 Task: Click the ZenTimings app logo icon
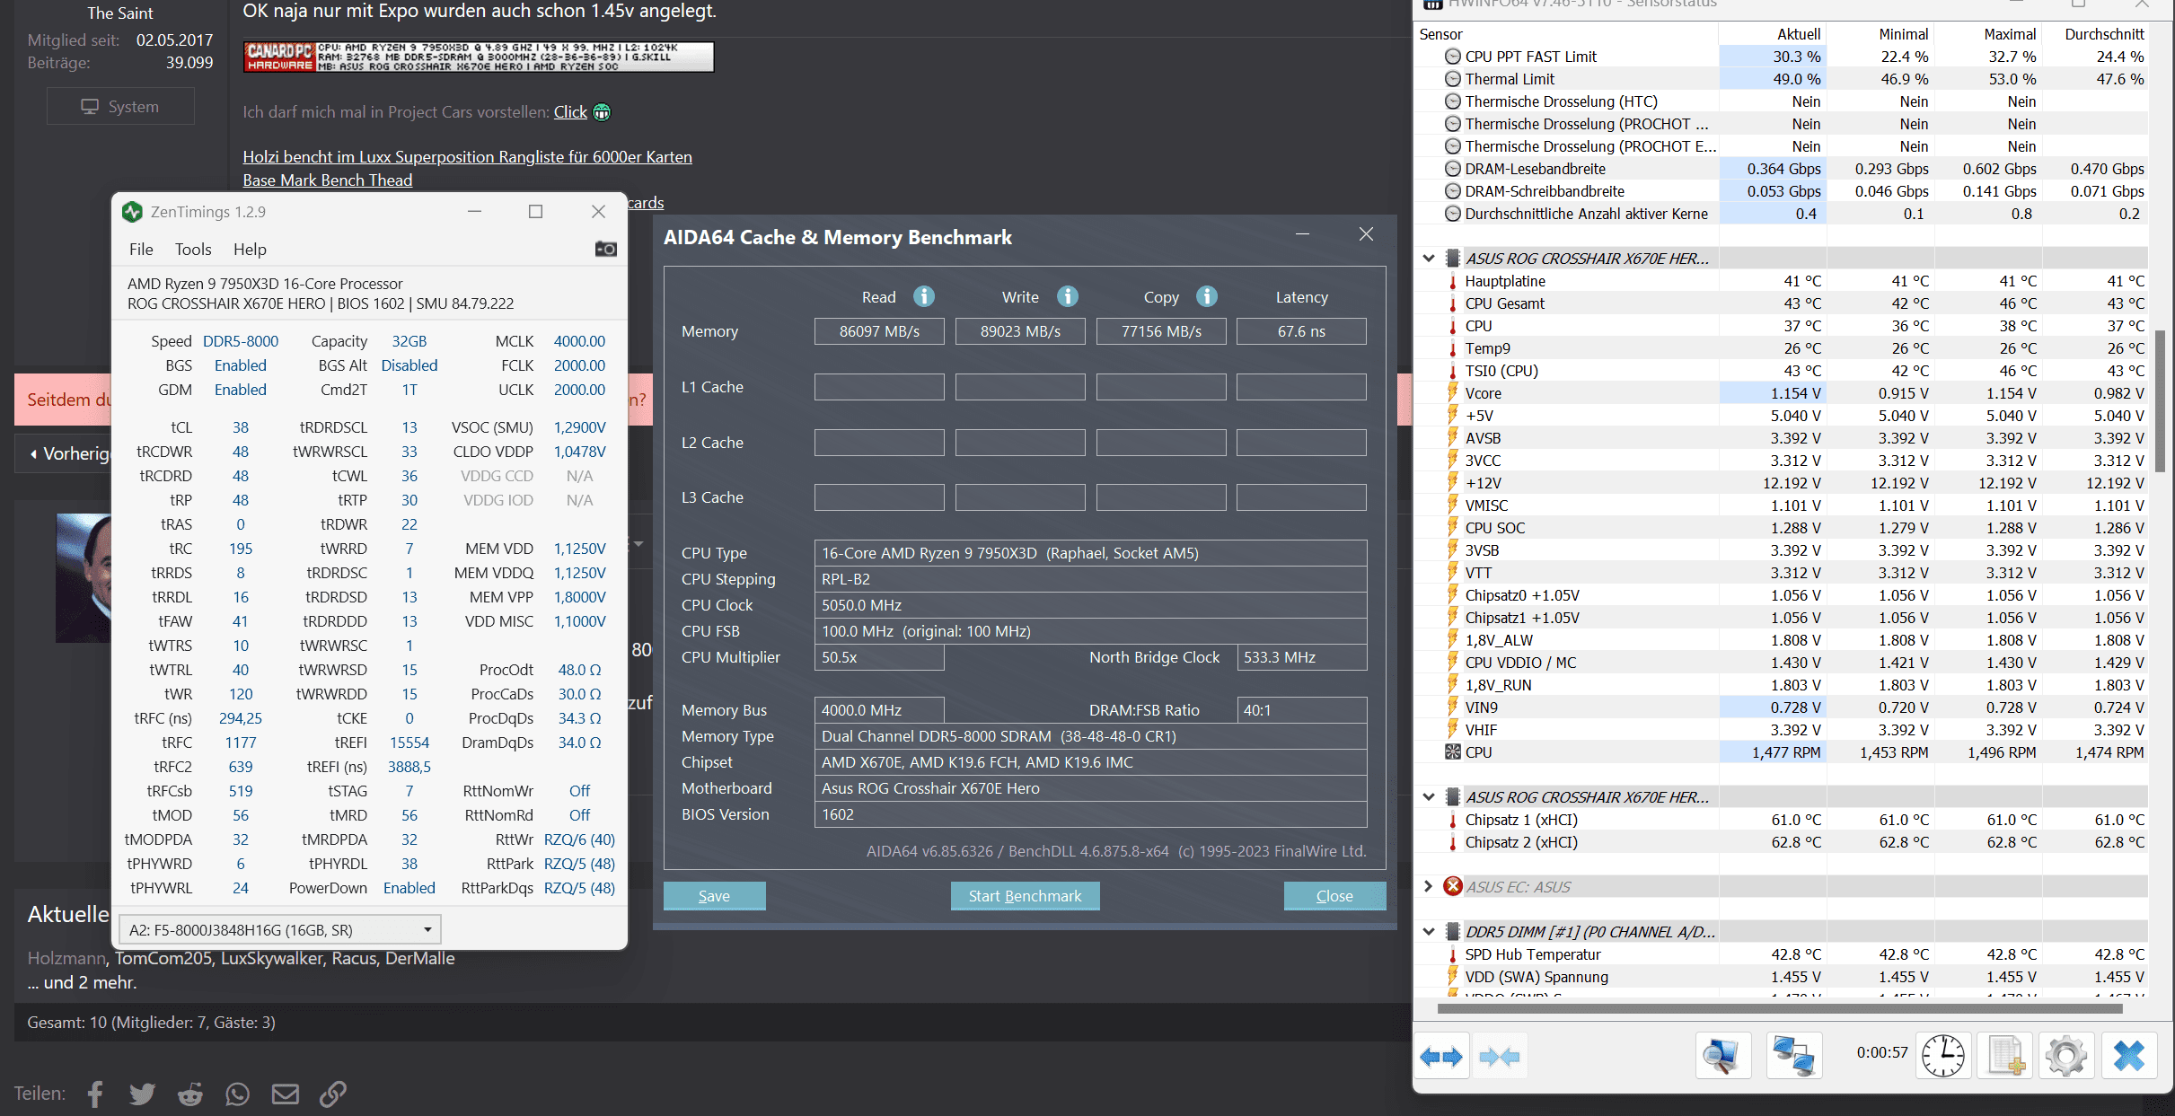coord(132,212)
